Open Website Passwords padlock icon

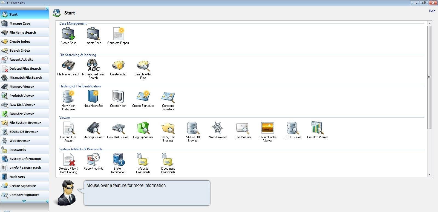(143, 159)
